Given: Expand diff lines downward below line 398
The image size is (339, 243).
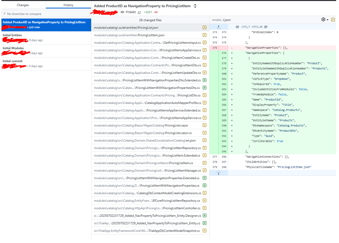Looking at the screenshot, I should pos(218,173).
